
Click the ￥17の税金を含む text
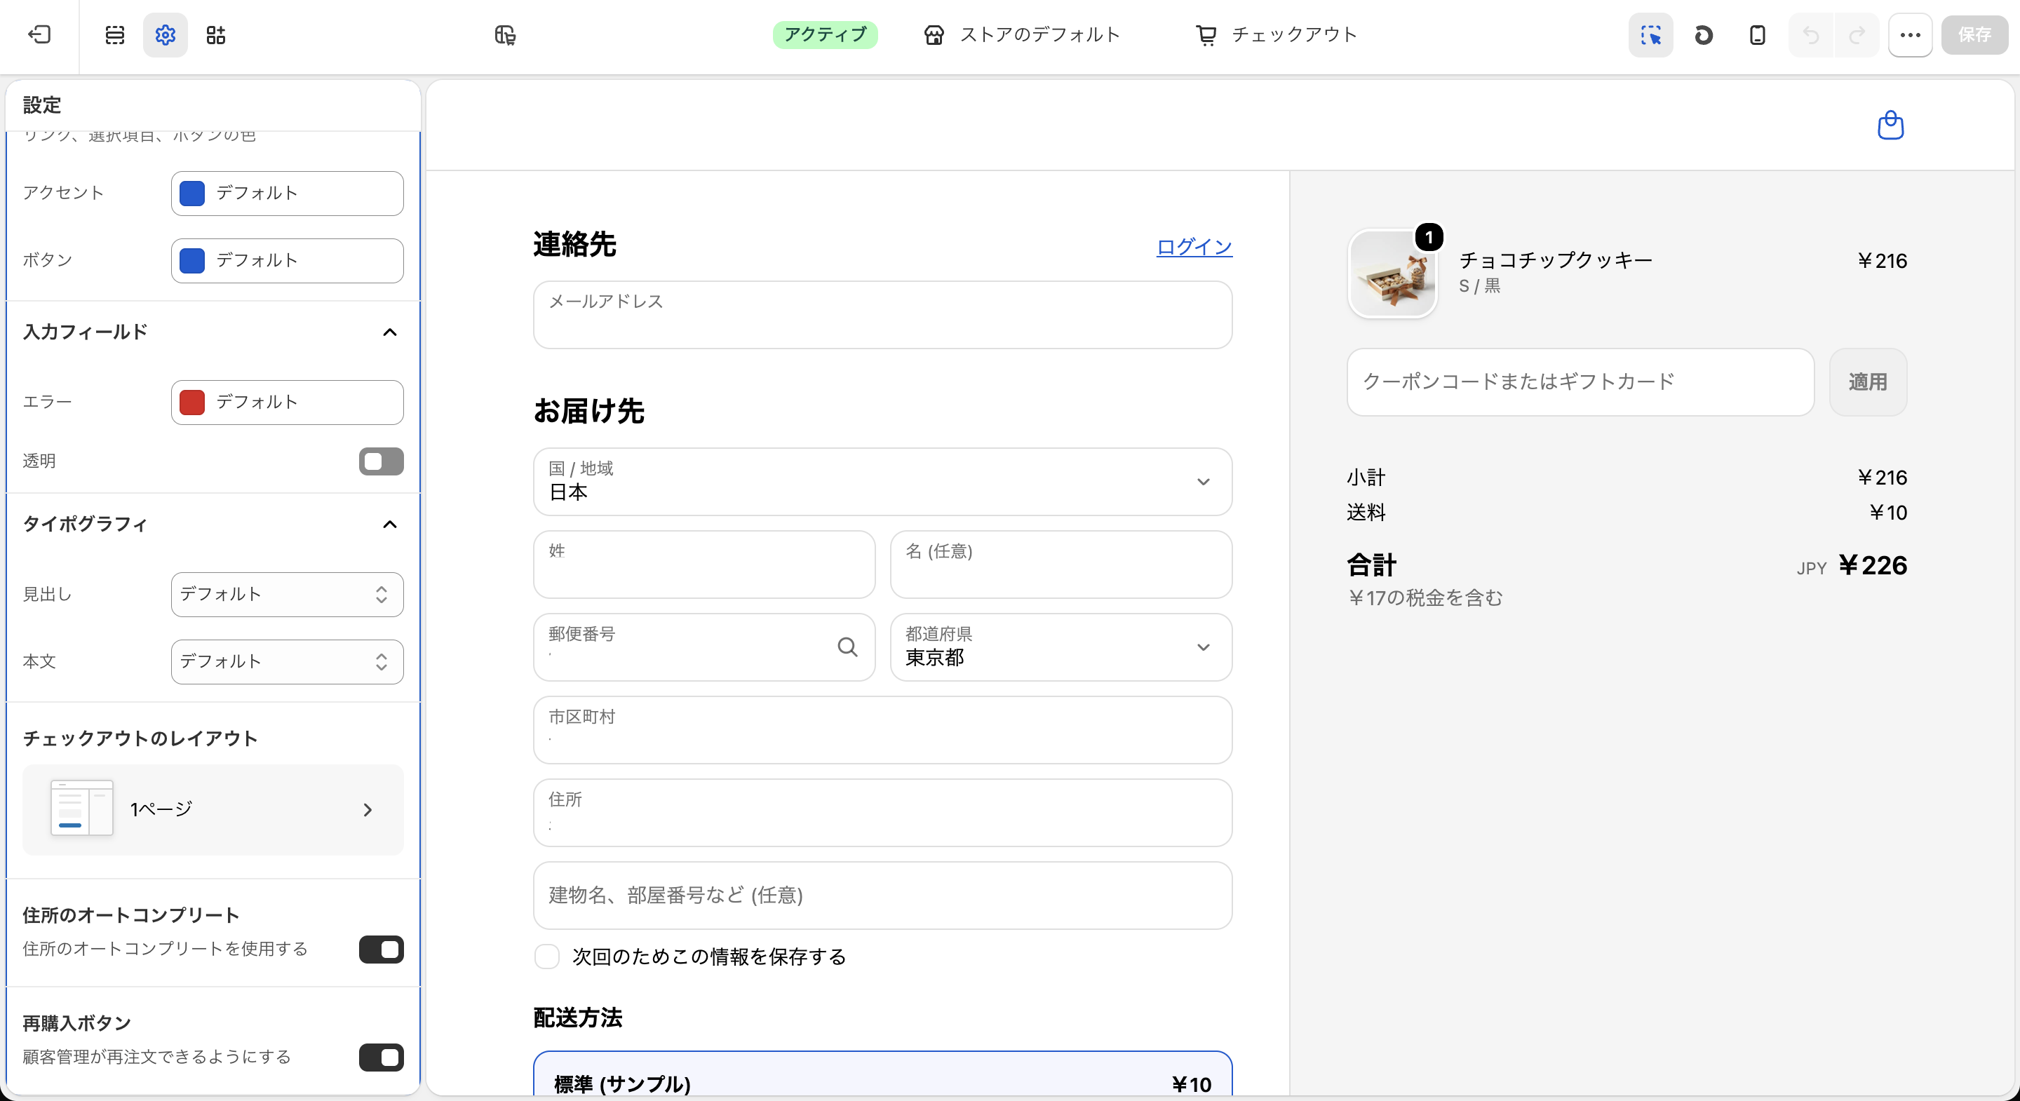coord(1425,598)
